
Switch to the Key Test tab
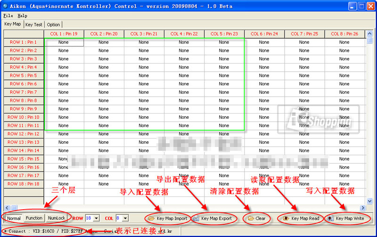(34, 25)
